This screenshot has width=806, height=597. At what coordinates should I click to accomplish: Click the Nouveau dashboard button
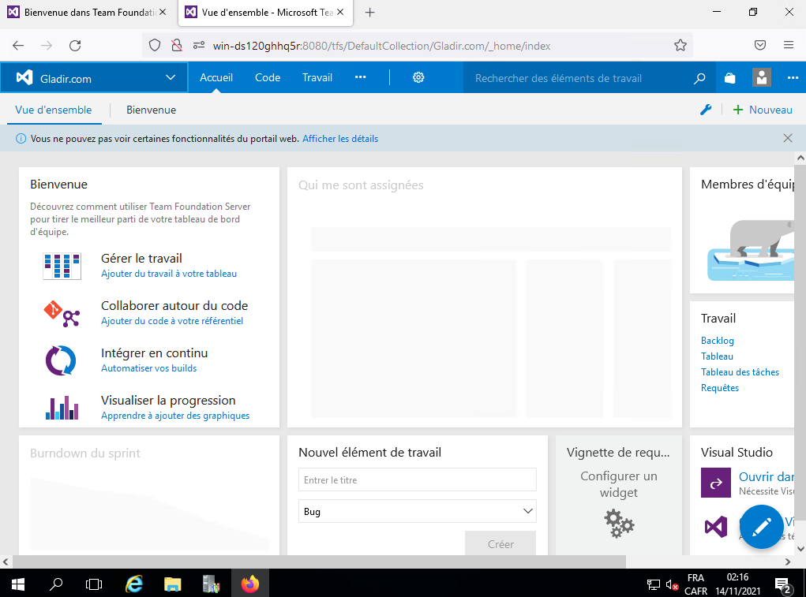763,110
